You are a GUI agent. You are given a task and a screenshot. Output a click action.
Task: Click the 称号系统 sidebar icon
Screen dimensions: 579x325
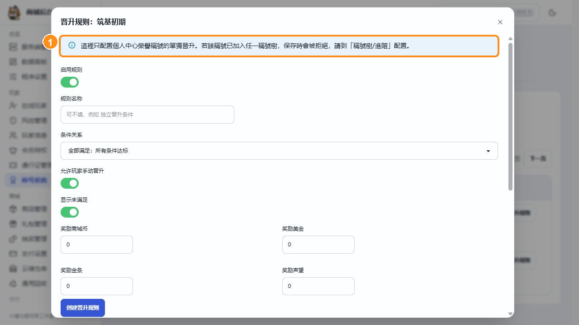click(x=14, y=181)
